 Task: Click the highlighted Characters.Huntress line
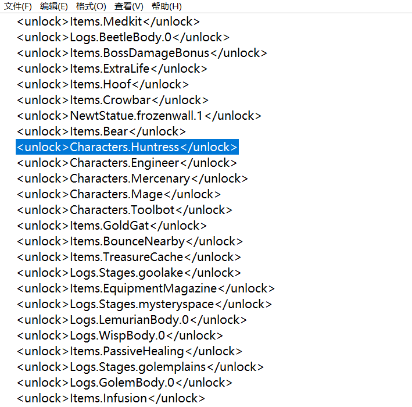coord(127,147)
